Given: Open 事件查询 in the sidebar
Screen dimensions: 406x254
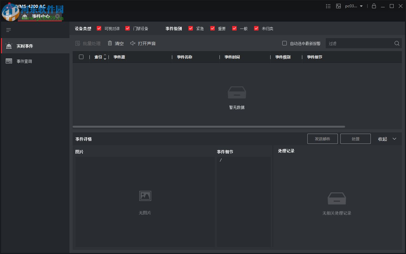Looking at the screenshot, I should click(x=35, y=61).
